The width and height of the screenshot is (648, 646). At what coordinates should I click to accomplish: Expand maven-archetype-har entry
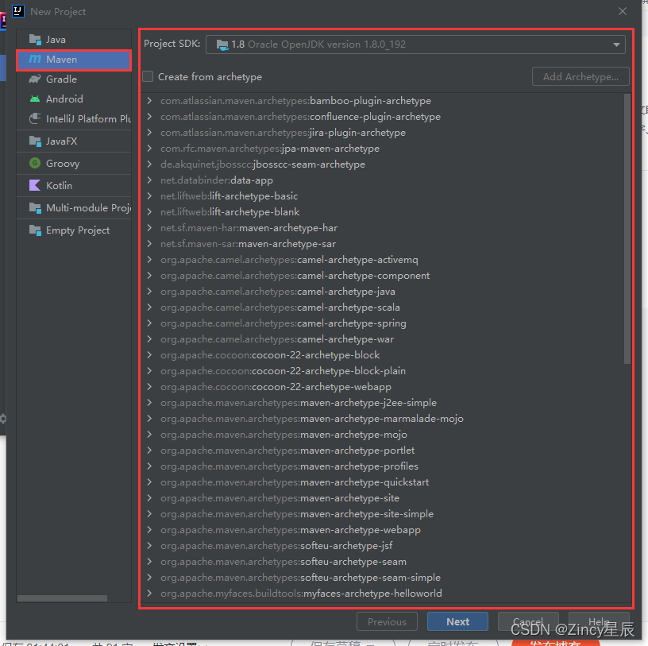click(149, 228)
